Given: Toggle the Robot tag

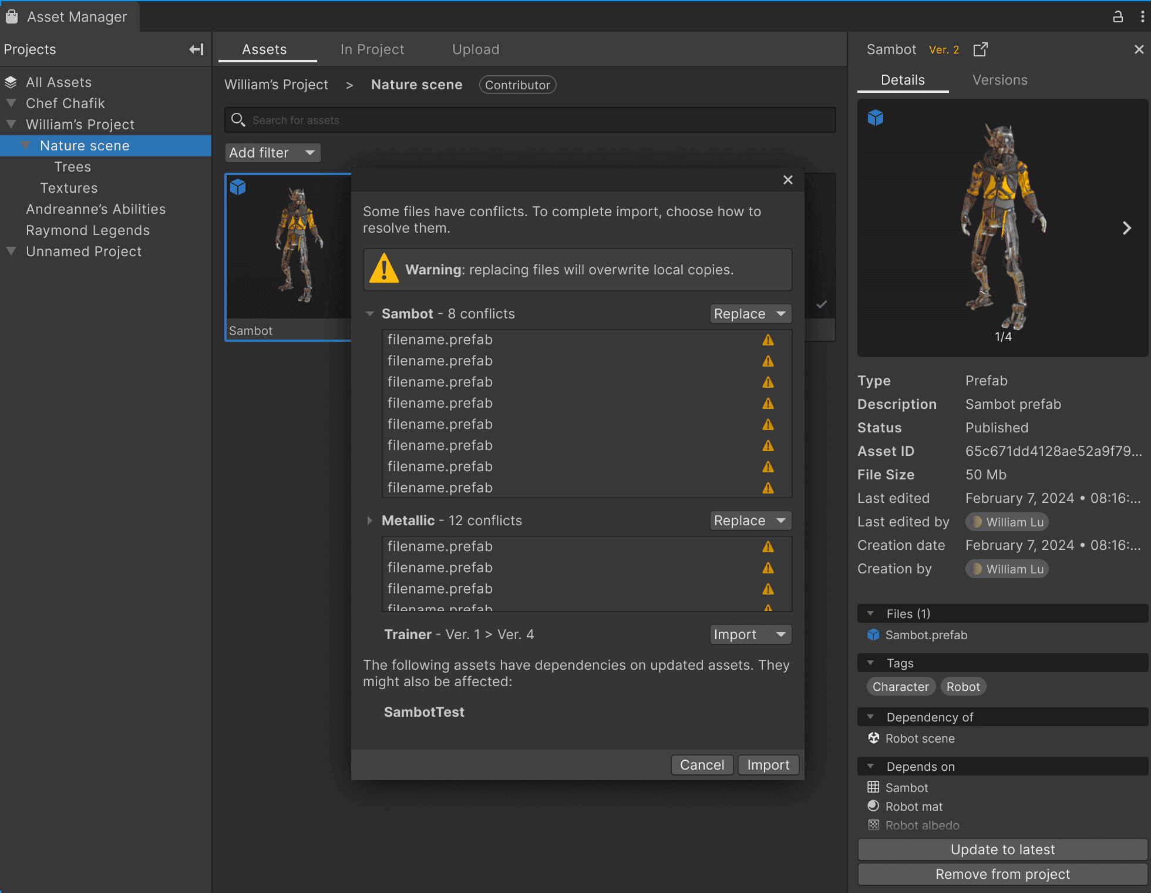Looking at the screenshot, I should (963, 686).
